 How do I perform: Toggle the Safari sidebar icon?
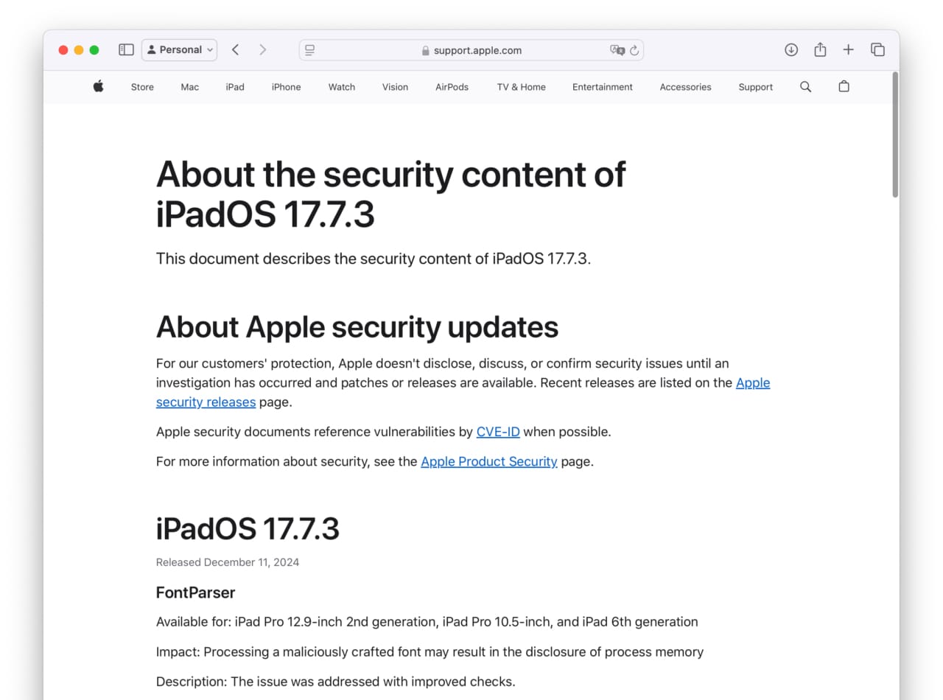126,49
